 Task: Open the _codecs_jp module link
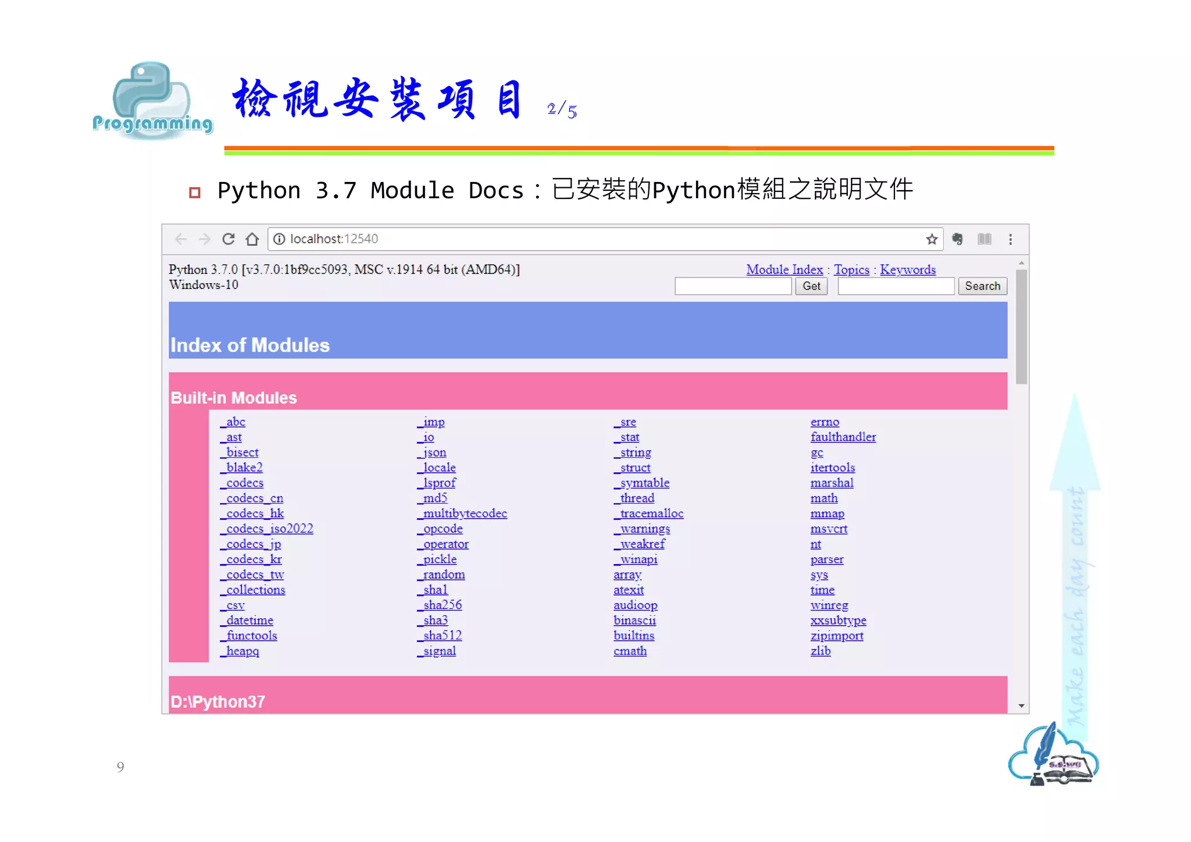click(251, 544)
